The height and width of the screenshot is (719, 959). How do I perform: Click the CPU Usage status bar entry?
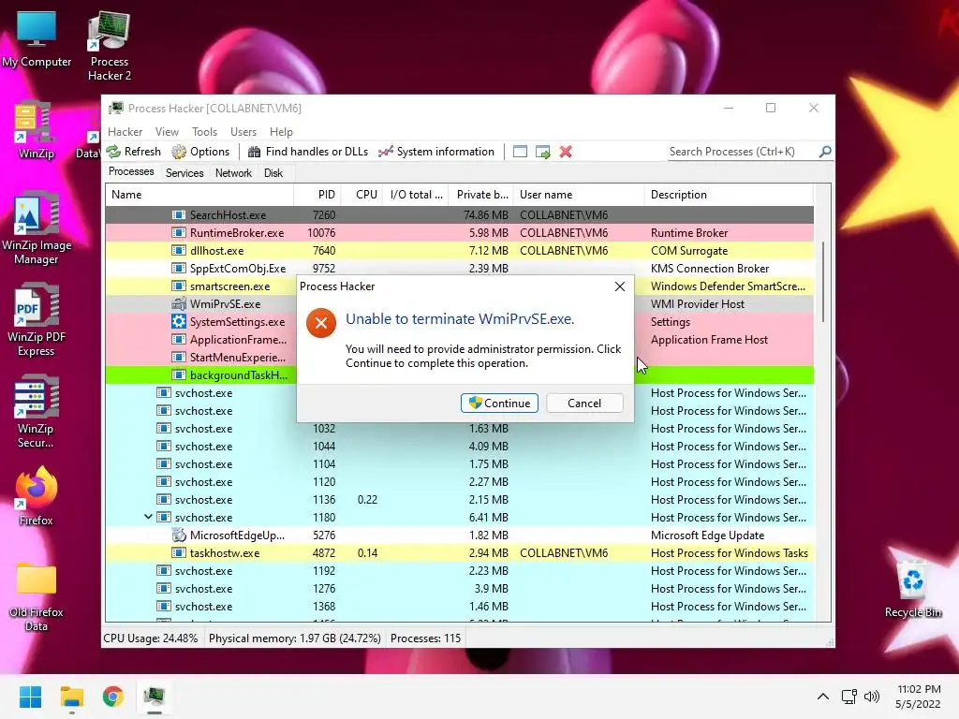coord(151,638)
